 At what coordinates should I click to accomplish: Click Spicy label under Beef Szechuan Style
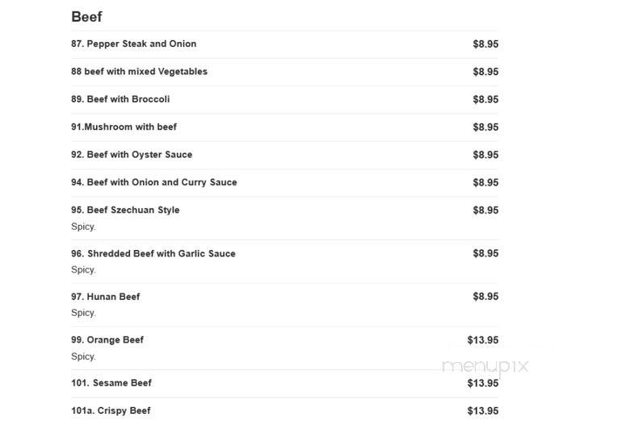click(83, 227)
